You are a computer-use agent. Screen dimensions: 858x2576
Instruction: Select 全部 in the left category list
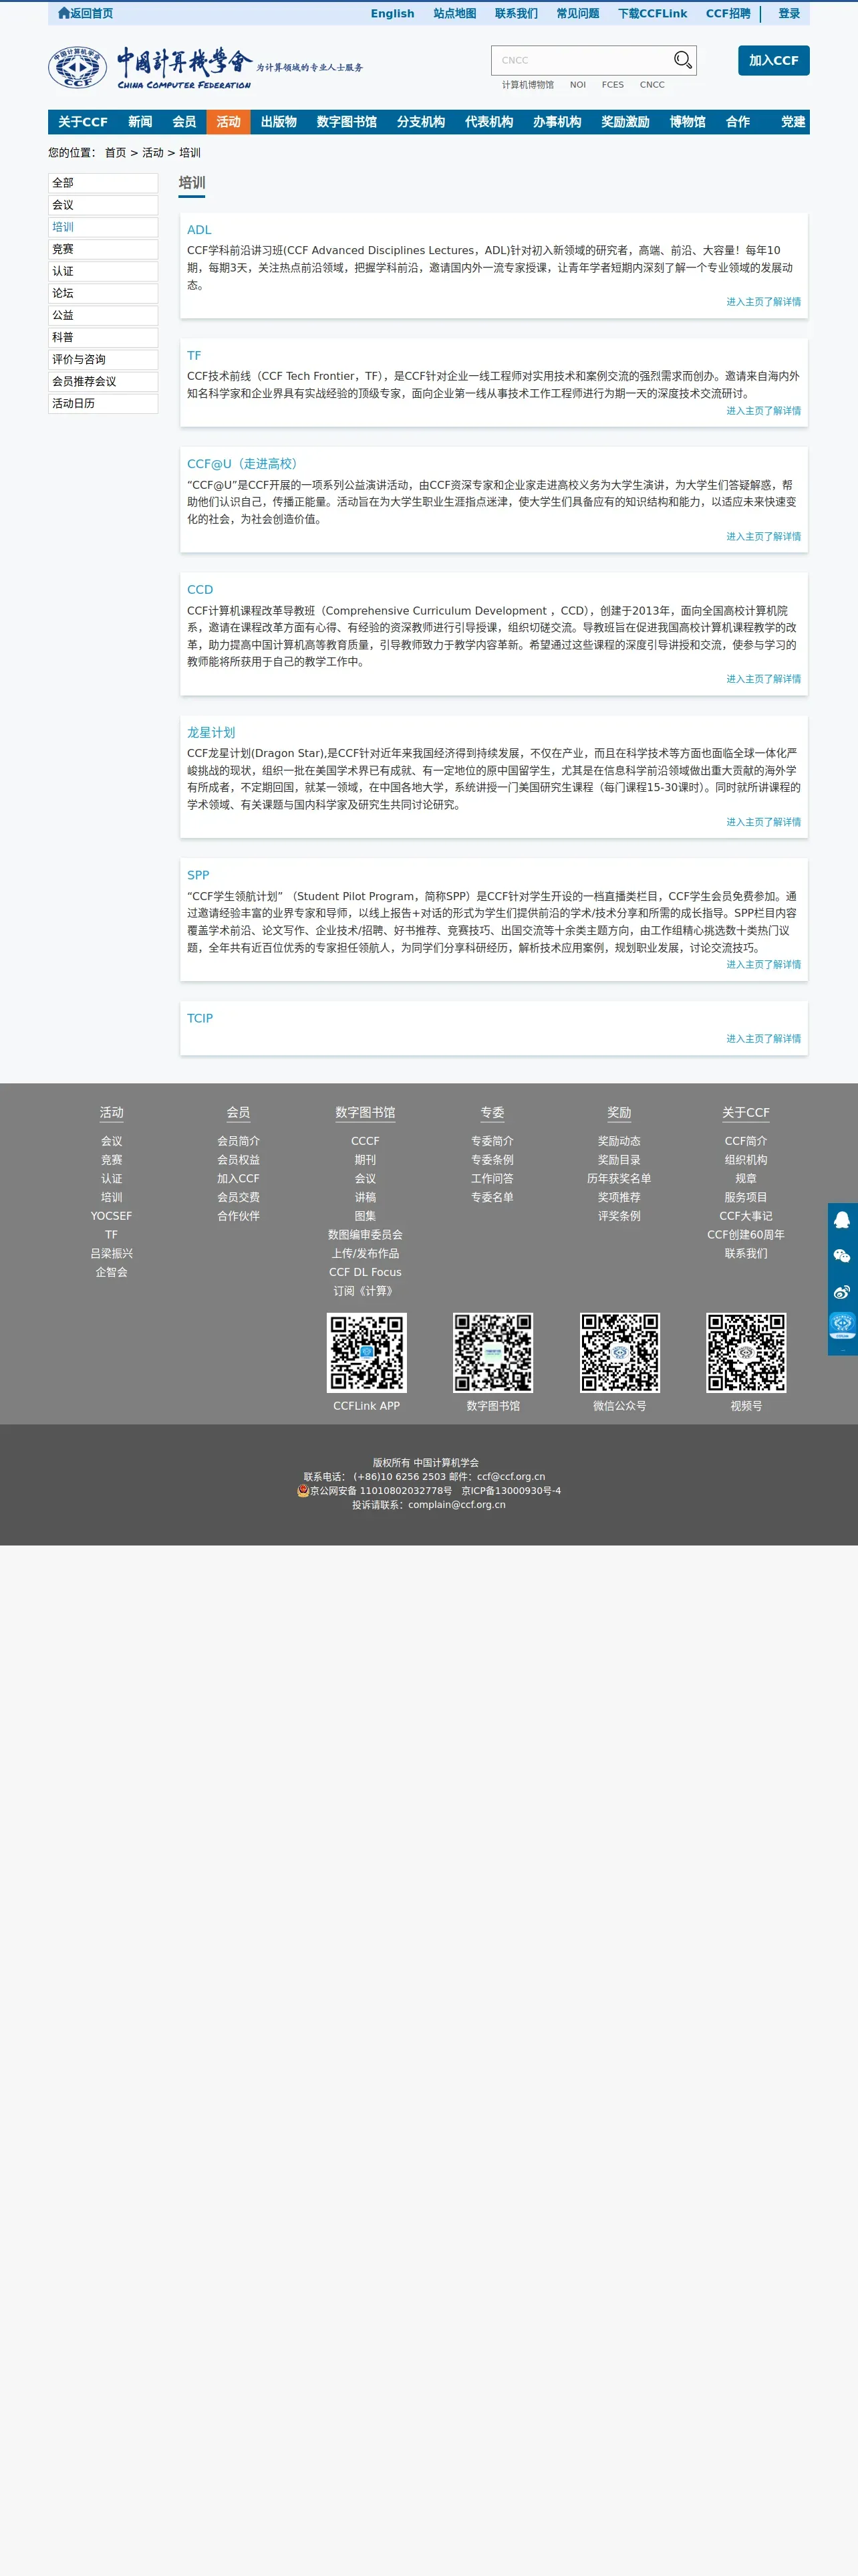point(103,183)
